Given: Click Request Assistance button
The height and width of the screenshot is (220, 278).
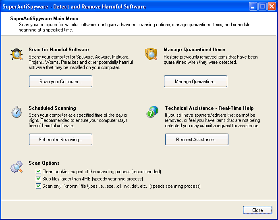Looking at the screenshot, I should pos(197,140).
